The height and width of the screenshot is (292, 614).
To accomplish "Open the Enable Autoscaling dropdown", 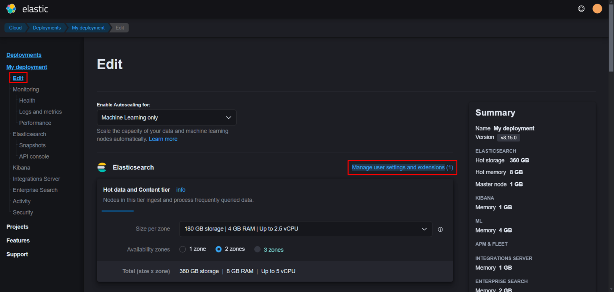I will (x=166, y=117).
